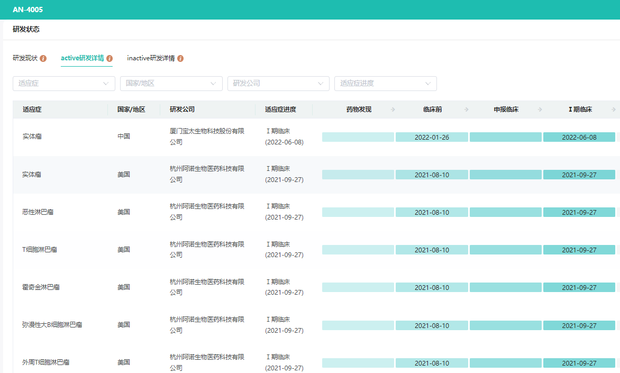Click info icon beside active研发详情 tab
Viewport: 620px width, 373px height.
pyautogui.click(x=110, y=58)
